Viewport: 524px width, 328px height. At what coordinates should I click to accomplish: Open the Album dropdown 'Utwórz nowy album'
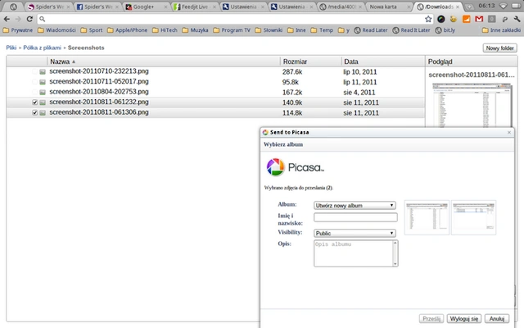pyautogui.click(x=355, y=205)
